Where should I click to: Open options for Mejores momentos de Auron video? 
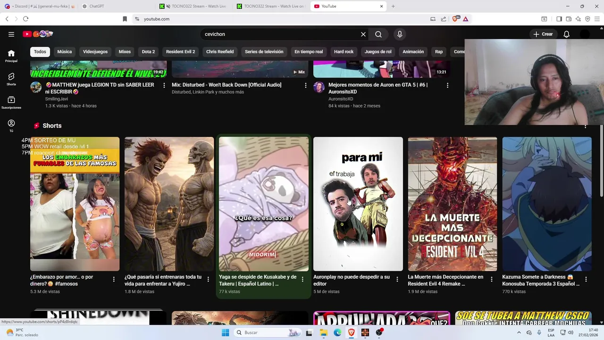click(447, 85)
